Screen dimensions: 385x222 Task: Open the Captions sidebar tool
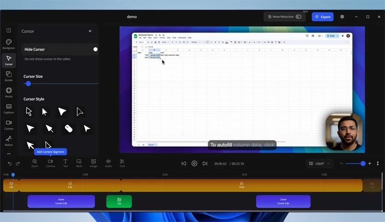9,109
